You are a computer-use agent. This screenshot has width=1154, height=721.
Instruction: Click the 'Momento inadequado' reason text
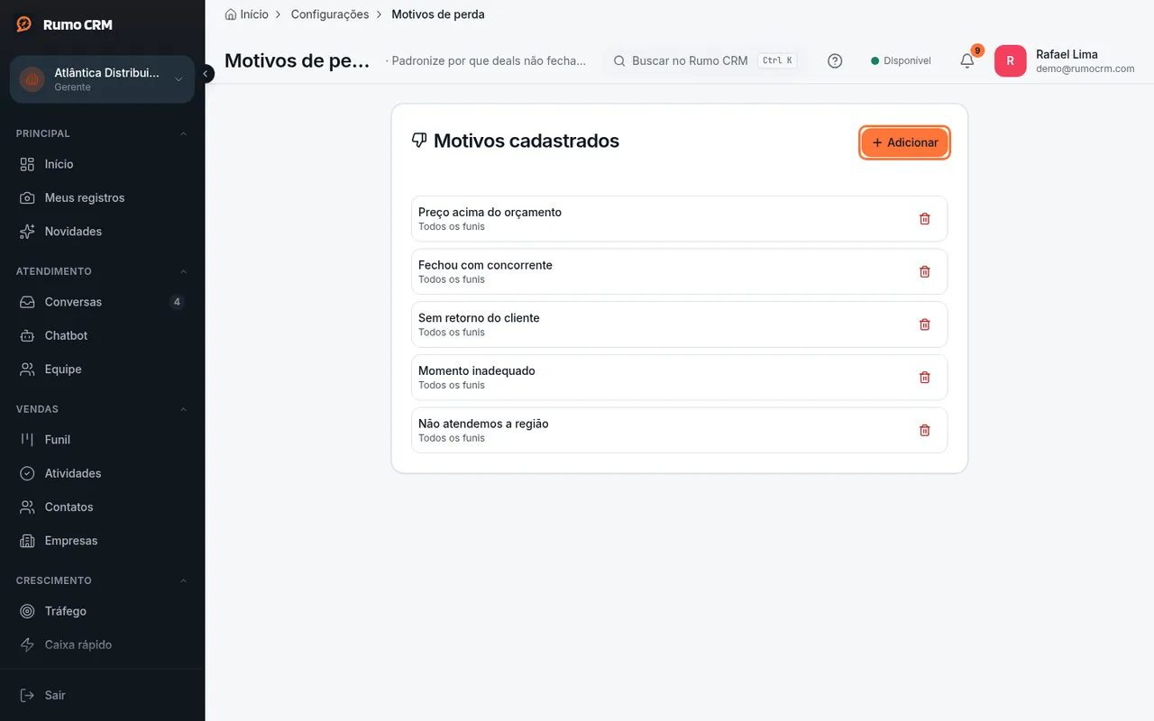click(477, 370)
